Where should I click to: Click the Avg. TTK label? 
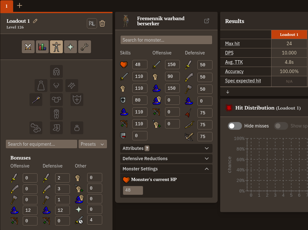(234, 62)
